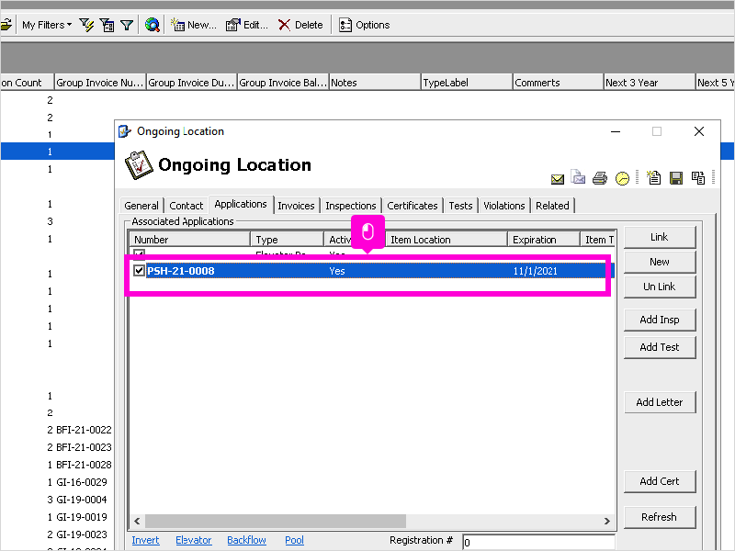Viewport: 735px width, 551px height.
Task: Click the TypeLabel column header in main grid
Action: click(467, 83)
